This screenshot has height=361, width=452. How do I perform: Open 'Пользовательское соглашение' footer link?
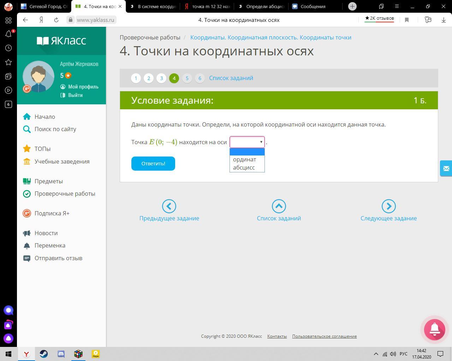click(x=325, y=336)
